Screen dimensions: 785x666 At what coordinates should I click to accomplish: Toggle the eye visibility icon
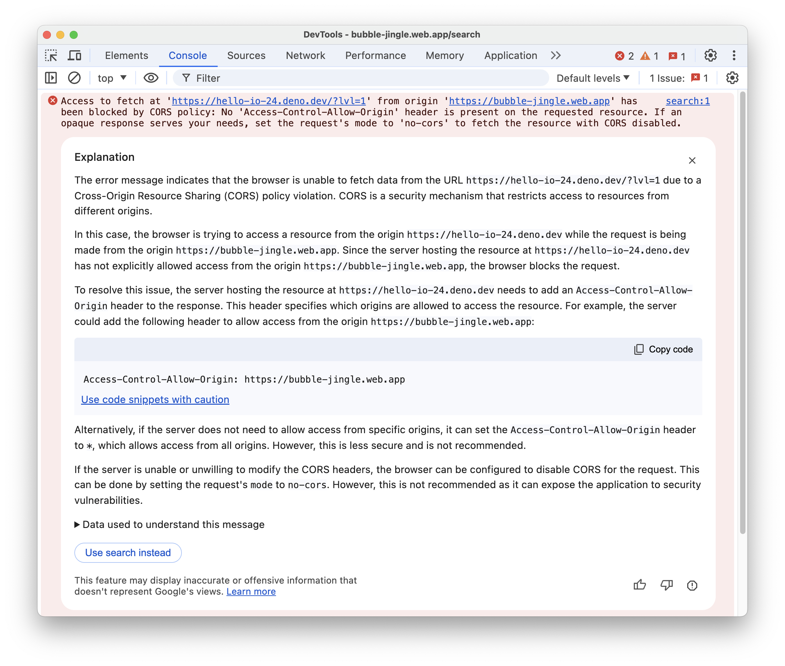tap(150, 79)
